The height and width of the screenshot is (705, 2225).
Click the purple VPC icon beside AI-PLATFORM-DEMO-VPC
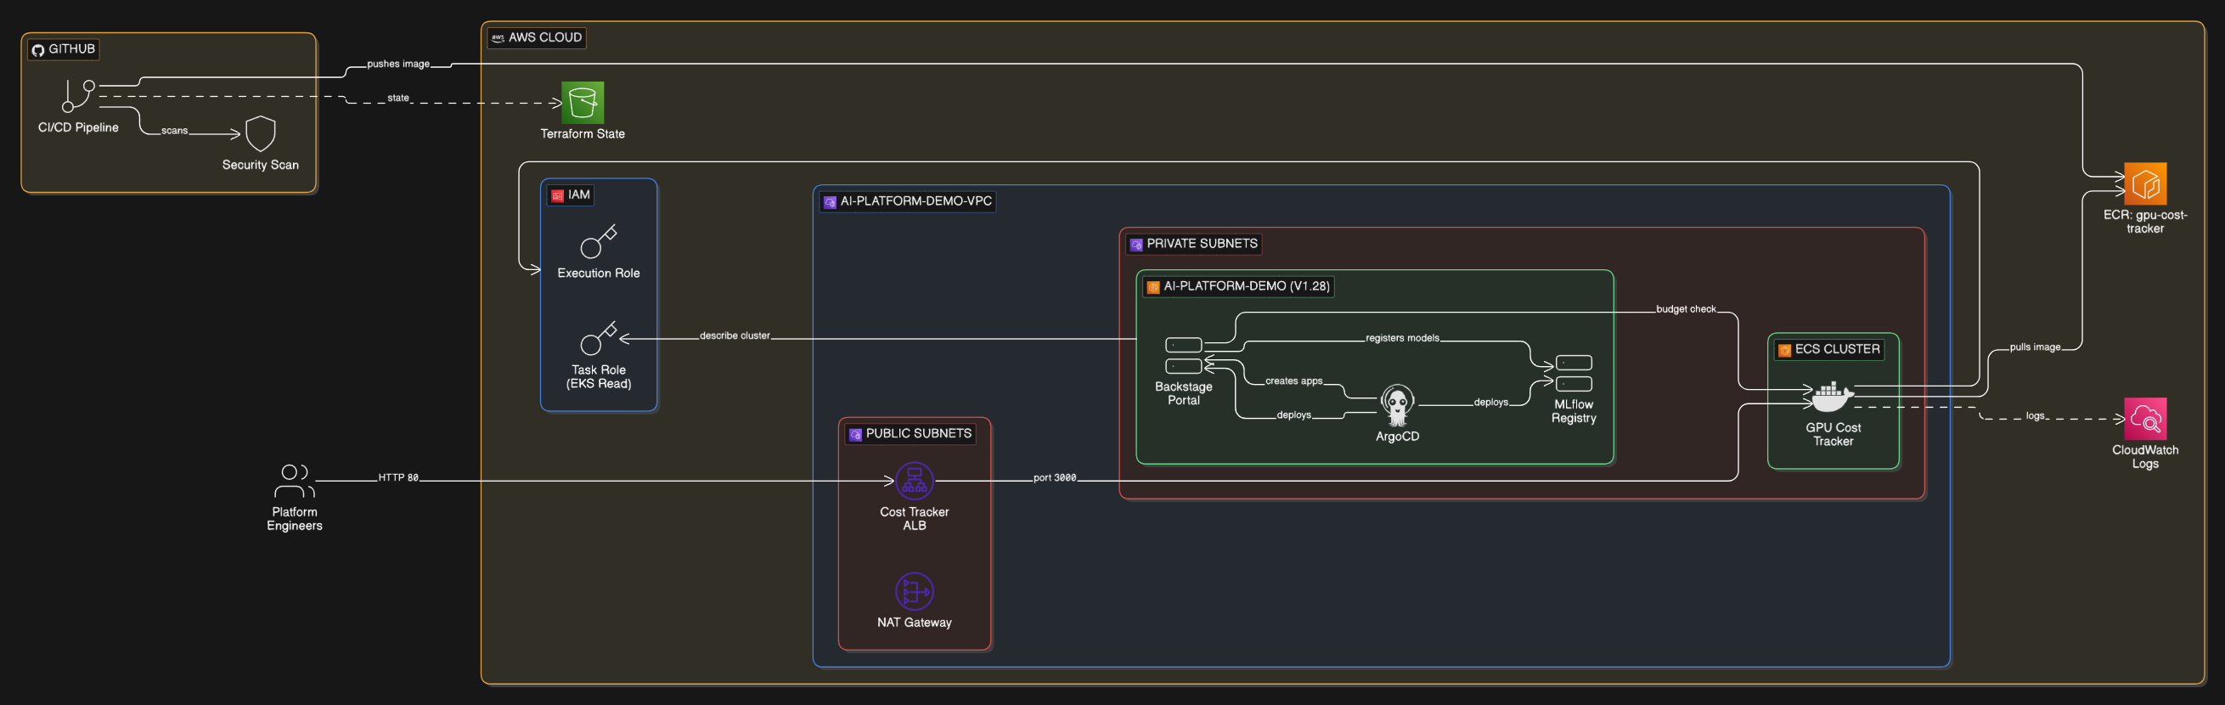[x=830, y=202]
